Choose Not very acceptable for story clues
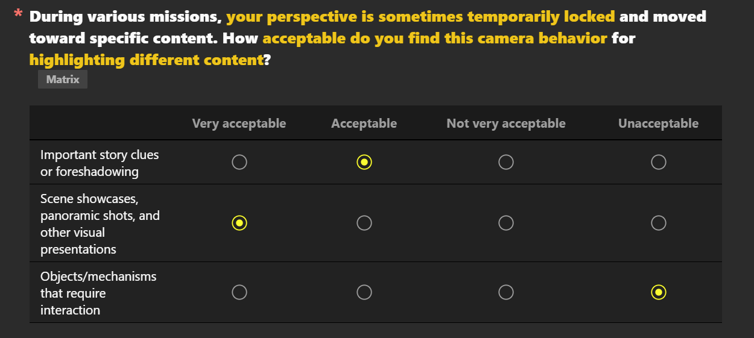The height and width of the screenshot is (338, 754). point(506,162)
